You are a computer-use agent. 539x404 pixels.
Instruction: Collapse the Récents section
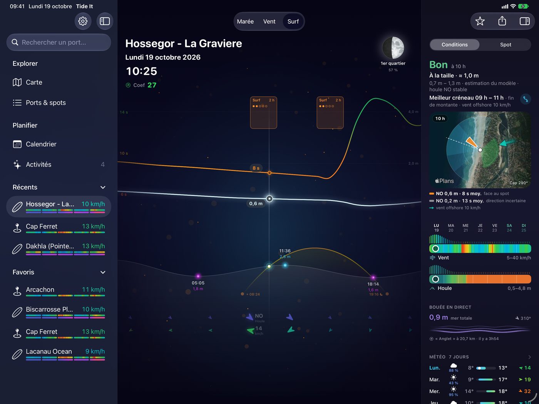[x=103, y=187]
